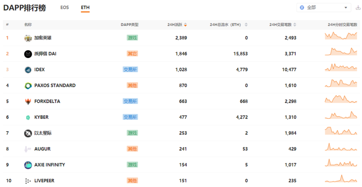Click the transaction count 1,984

click(291, 133)
